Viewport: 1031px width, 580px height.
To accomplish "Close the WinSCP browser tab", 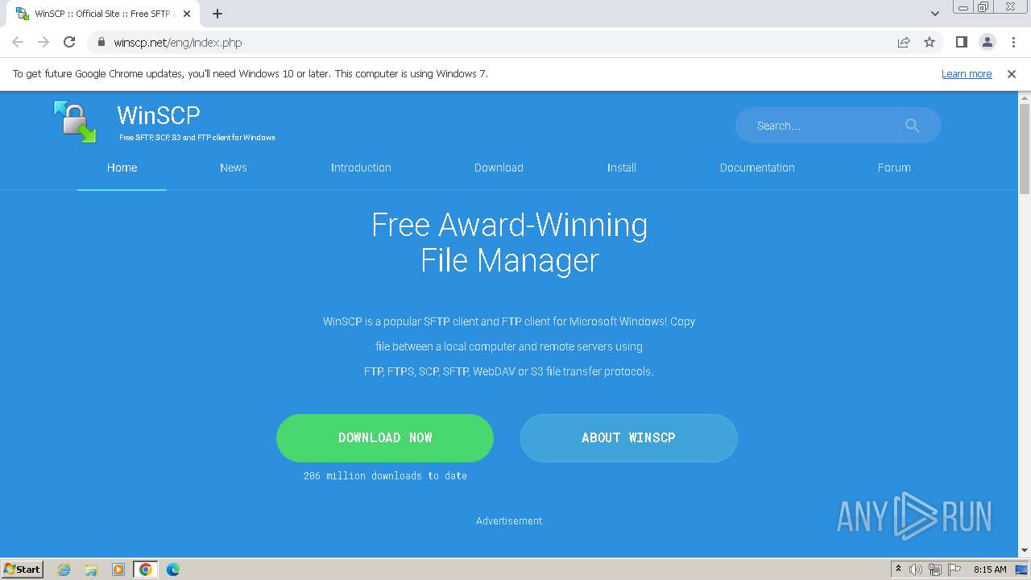I will tap(187, 14).
